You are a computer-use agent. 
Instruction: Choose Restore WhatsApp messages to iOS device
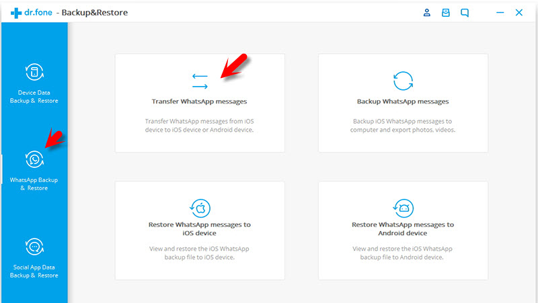(x=200, y=228)
